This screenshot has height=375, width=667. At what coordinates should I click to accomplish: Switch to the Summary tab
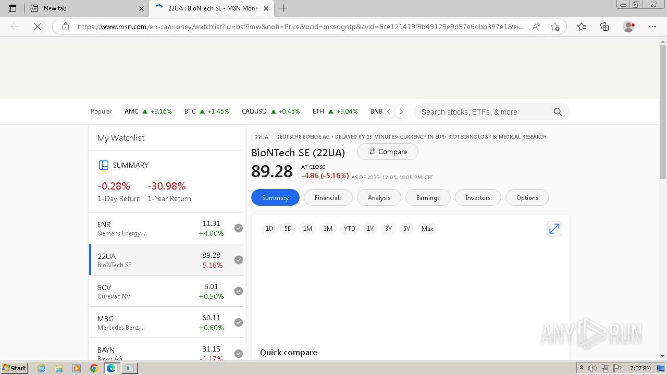275,197
